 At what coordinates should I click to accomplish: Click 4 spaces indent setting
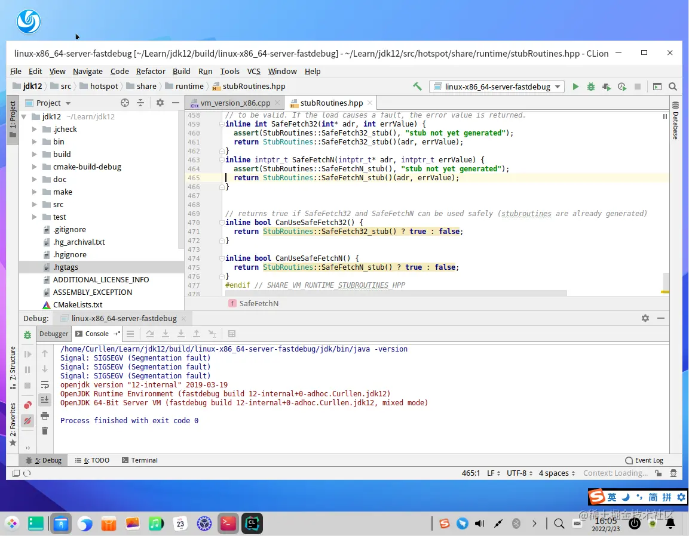point(557,473)
